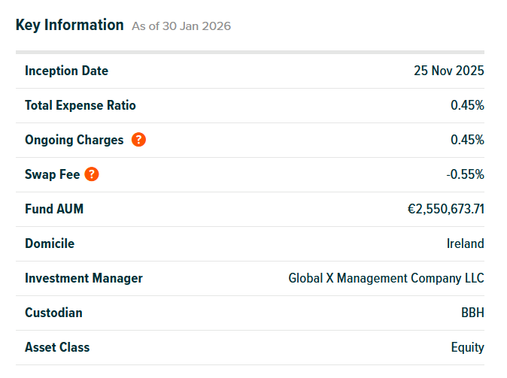The height and width of the screenshot is (378, 507).
Task: Click the -0.55% swap fee value
Action: click(x=465, y=174)
